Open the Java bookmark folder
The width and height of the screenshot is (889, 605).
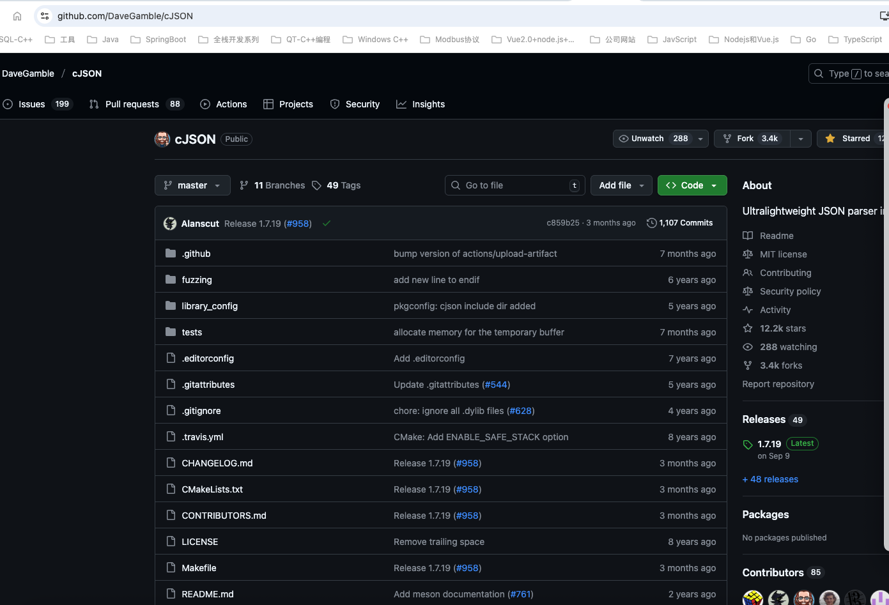pos(103,40)
